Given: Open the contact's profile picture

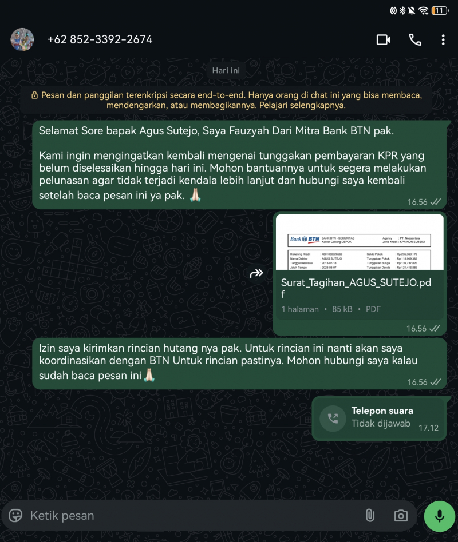Looking at the screenshot, I should point(22,40).
